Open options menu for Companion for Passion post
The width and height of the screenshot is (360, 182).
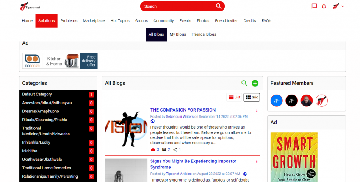coord(256,110)
